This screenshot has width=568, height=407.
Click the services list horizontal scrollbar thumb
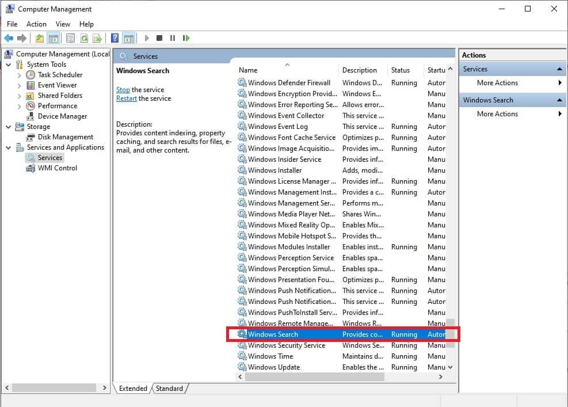pos(314,377)
